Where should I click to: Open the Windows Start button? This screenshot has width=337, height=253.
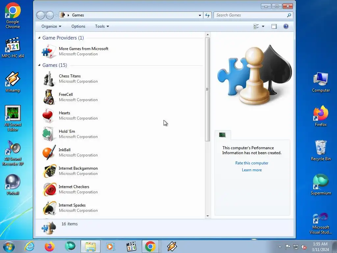coord(9,246)
